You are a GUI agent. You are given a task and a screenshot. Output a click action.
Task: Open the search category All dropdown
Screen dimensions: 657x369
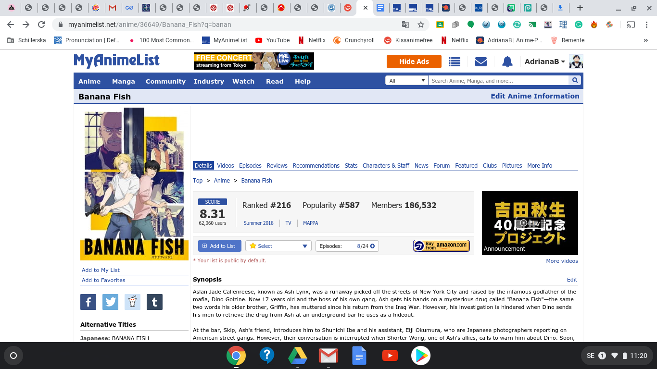(407, 81)
